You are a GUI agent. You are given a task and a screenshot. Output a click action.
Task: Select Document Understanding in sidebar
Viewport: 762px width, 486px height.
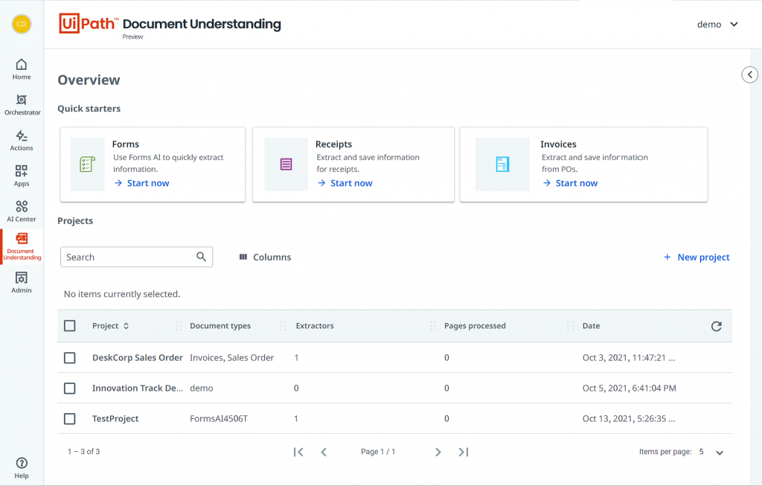click(22, 246)
